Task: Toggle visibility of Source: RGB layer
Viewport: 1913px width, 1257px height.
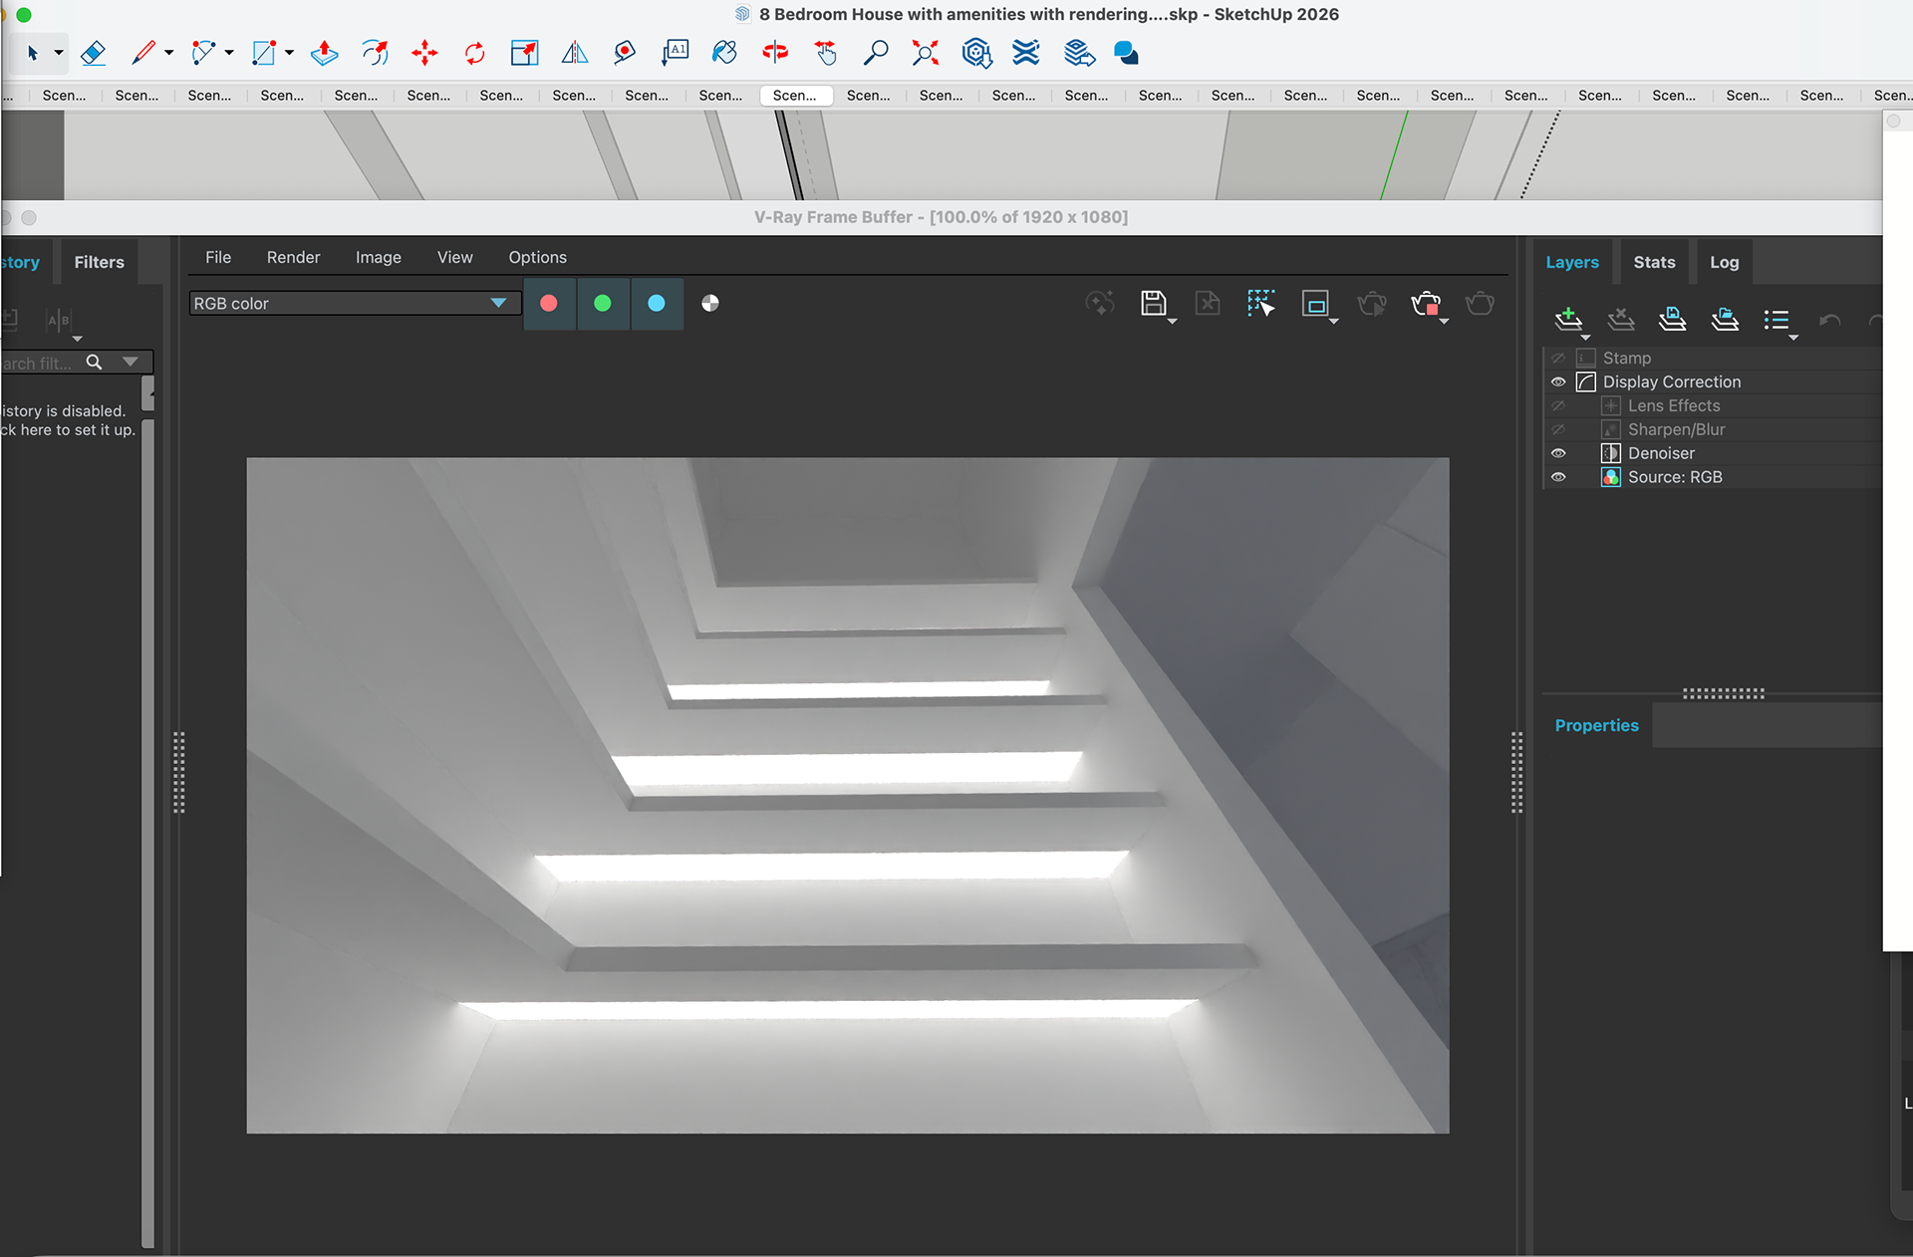Action: point(1558,477)
